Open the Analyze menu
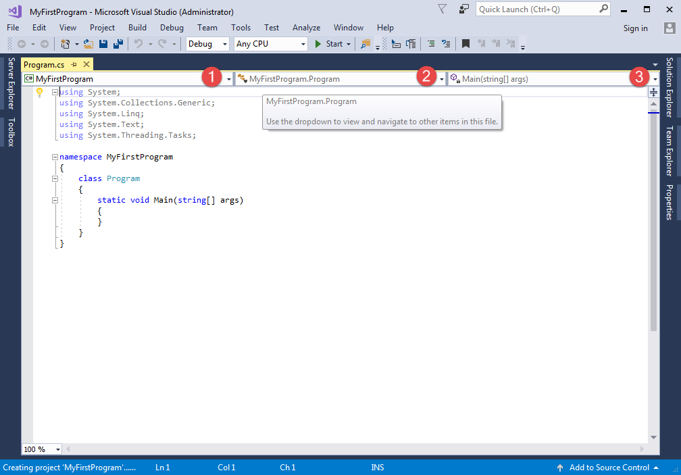This screenshot has width=681, height=475. (306, 28)
